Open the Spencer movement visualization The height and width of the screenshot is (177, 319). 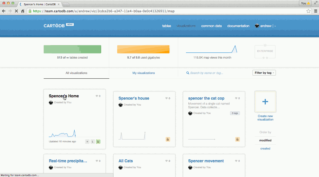click(206, 161)
